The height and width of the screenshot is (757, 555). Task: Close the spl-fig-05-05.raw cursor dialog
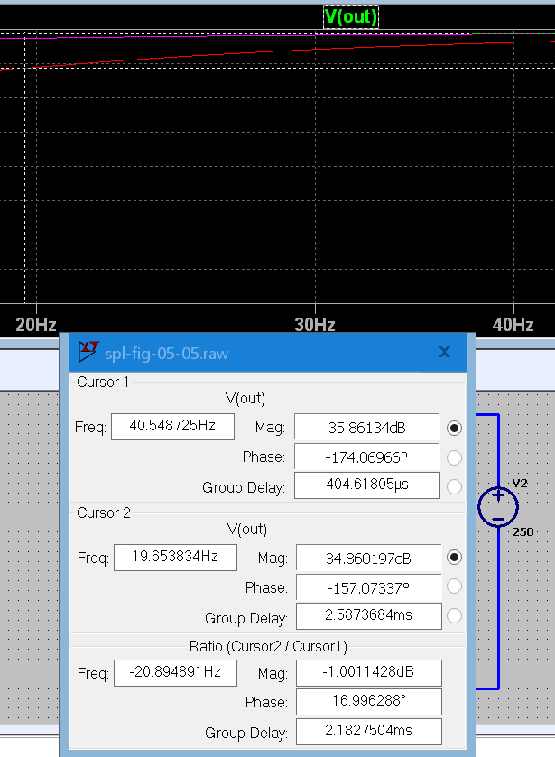(444, 352)
